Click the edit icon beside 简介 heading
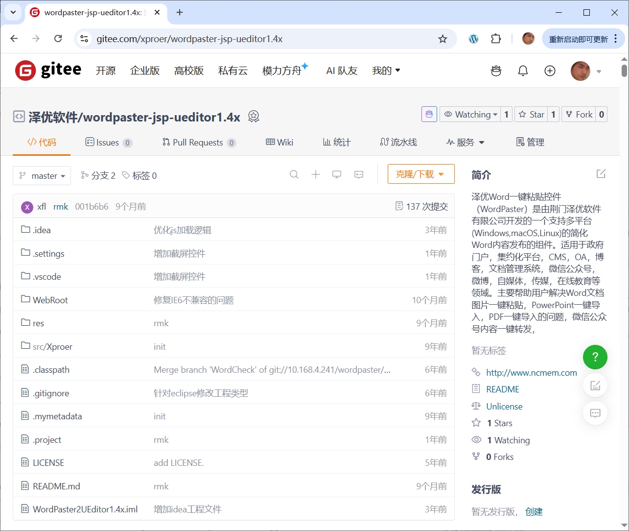This screenshot has height=531, width=629. tap(601, 174)
